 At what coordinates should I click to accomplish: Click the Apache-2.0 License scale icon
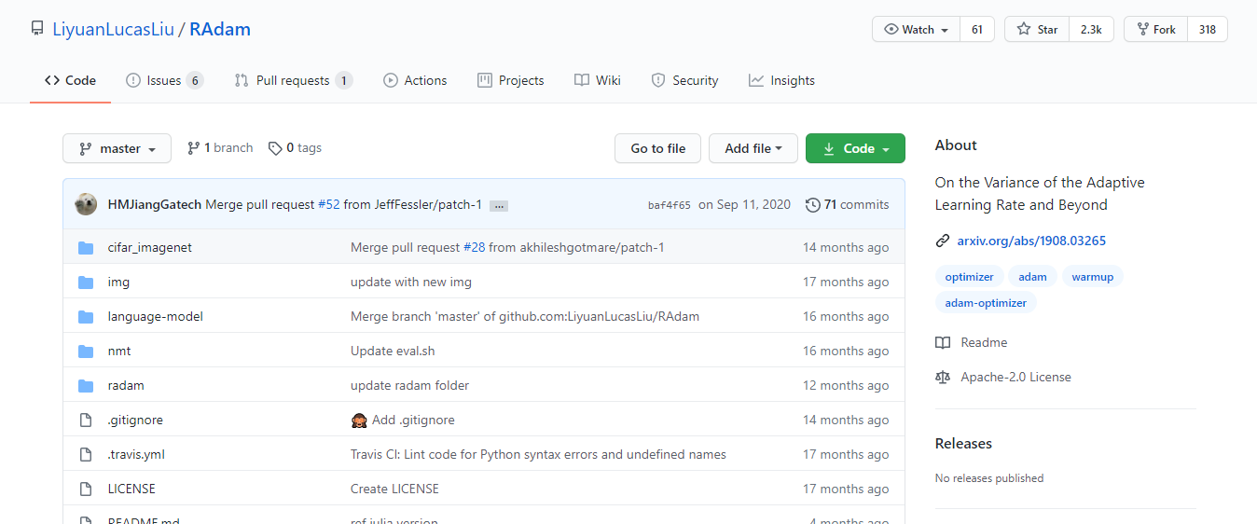(943, 378)
